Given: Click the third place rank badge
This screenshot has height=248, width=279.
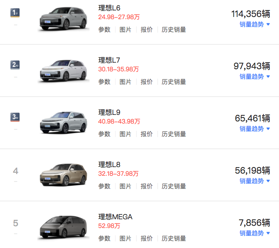Looking at the screenshot, I should tap(15, 117).
